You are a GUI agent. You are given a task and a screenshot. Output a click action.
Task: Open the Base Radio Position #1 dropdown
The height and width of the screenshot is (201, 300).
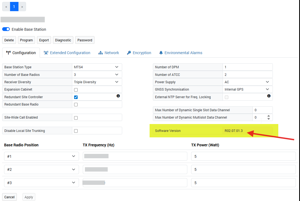[x=41, y=156]
